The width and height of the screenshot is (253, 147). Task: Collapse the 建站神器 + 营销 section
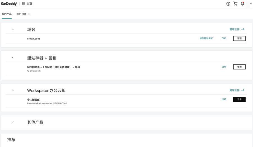(x=13, y=58)
